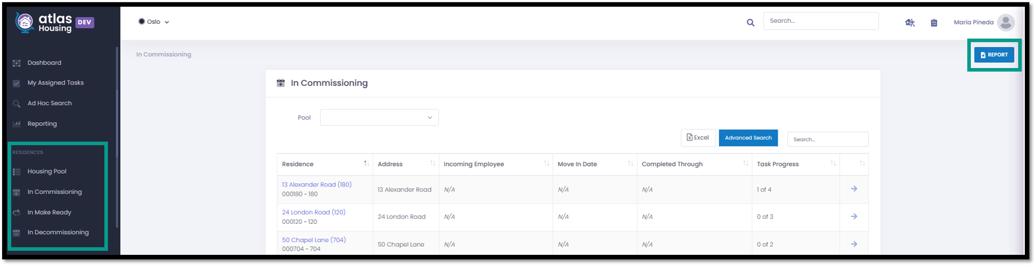The height and width of the screenshot is (266, 1036).
Task: Go to In Make Ready page
Action: click(49, 212)
